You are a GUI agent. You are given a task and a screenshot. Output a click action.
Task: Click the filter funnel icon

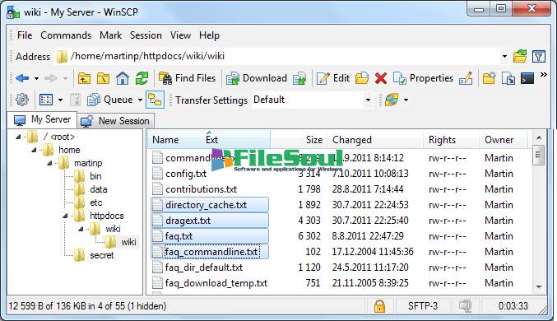(x=539, y=57)
